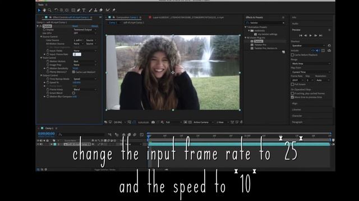Create new animation preset icon in Effects panel
Screen dimensions: 359x201
pos(283,52)
